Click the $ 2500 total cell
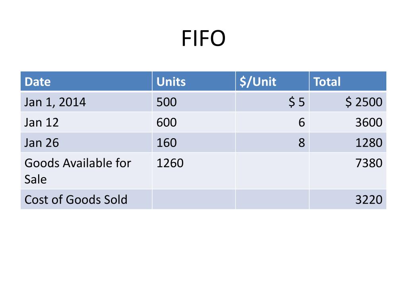 tap(364, 102)
